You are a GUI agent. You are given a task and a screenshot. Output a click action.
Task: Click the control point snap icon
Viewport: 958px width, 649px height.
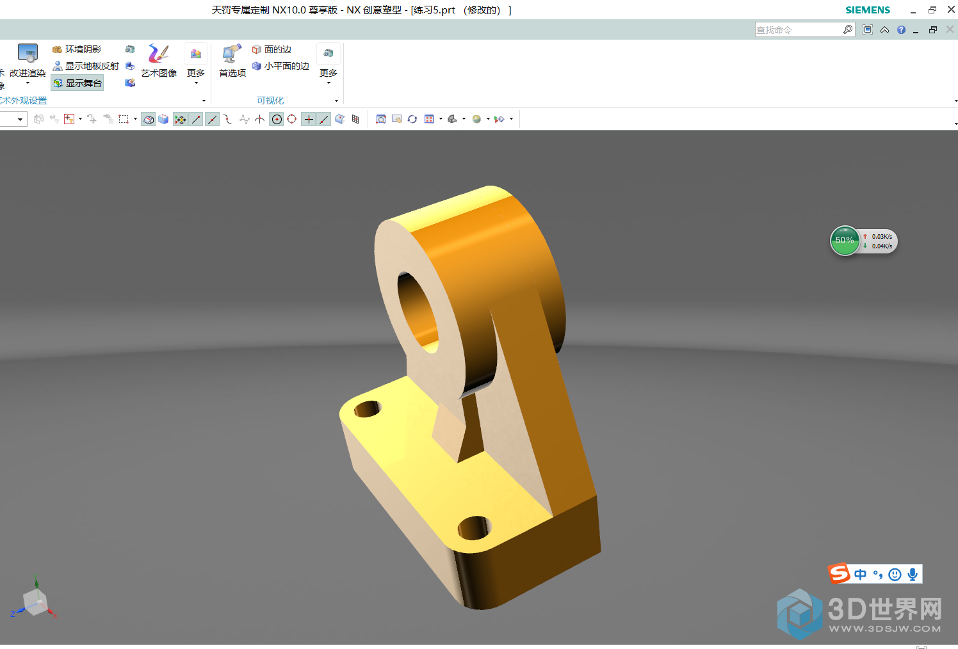tap(228, 119)
